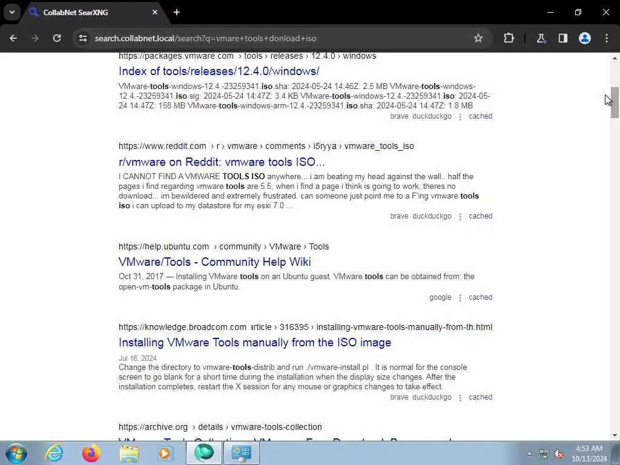Bookmark this page with the star icon
This screenshot has width=620, height=465.
[478, 38]
